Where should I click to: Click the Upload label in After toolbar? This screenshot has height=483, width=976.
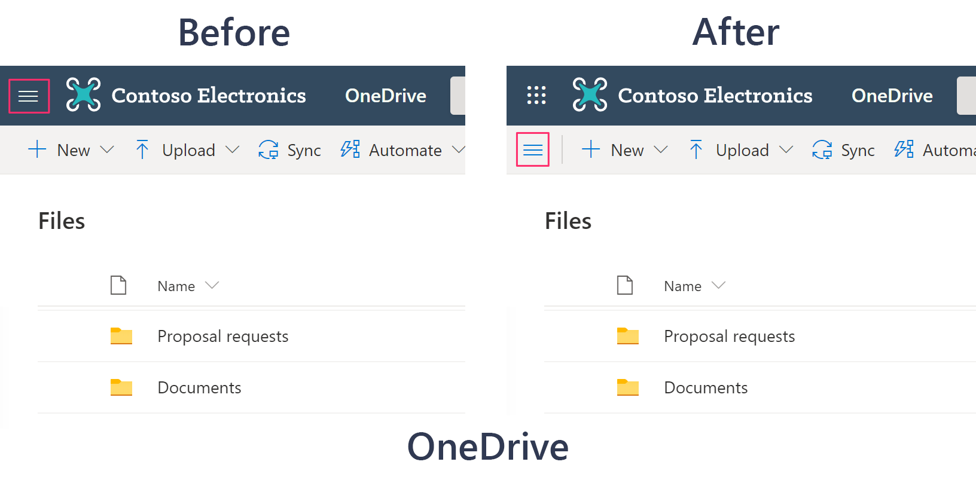(742, 150)
